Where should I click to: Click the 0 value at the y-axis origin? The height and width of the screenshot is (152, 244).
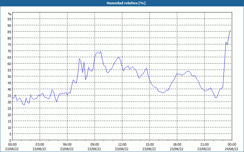tap(10, 140)
